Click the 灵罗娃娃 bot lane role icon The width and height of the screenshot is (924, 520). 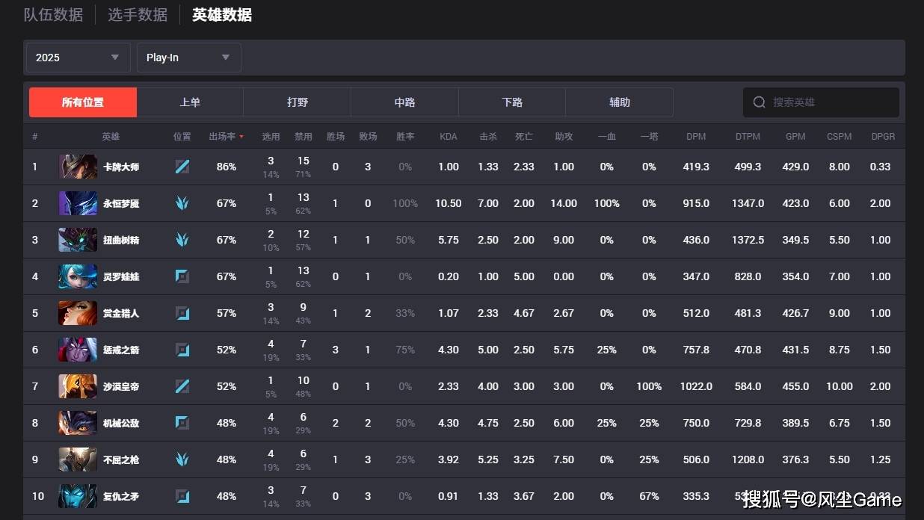pyautogui.click(x=182, y=276)
